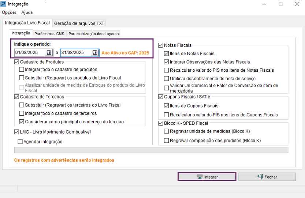Select the Parametrização dos Layouts tab

[x=93, y=34]
